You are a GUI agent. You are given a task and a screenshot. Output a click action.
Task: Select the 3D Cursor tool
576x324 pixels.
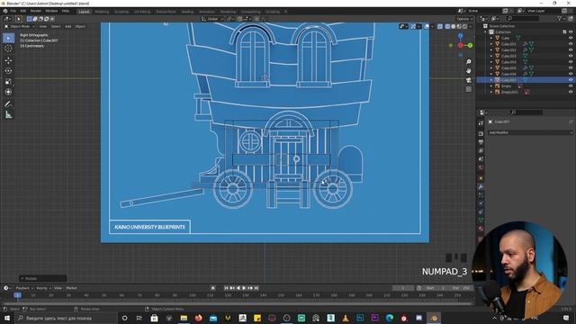(x=8, y=49)
